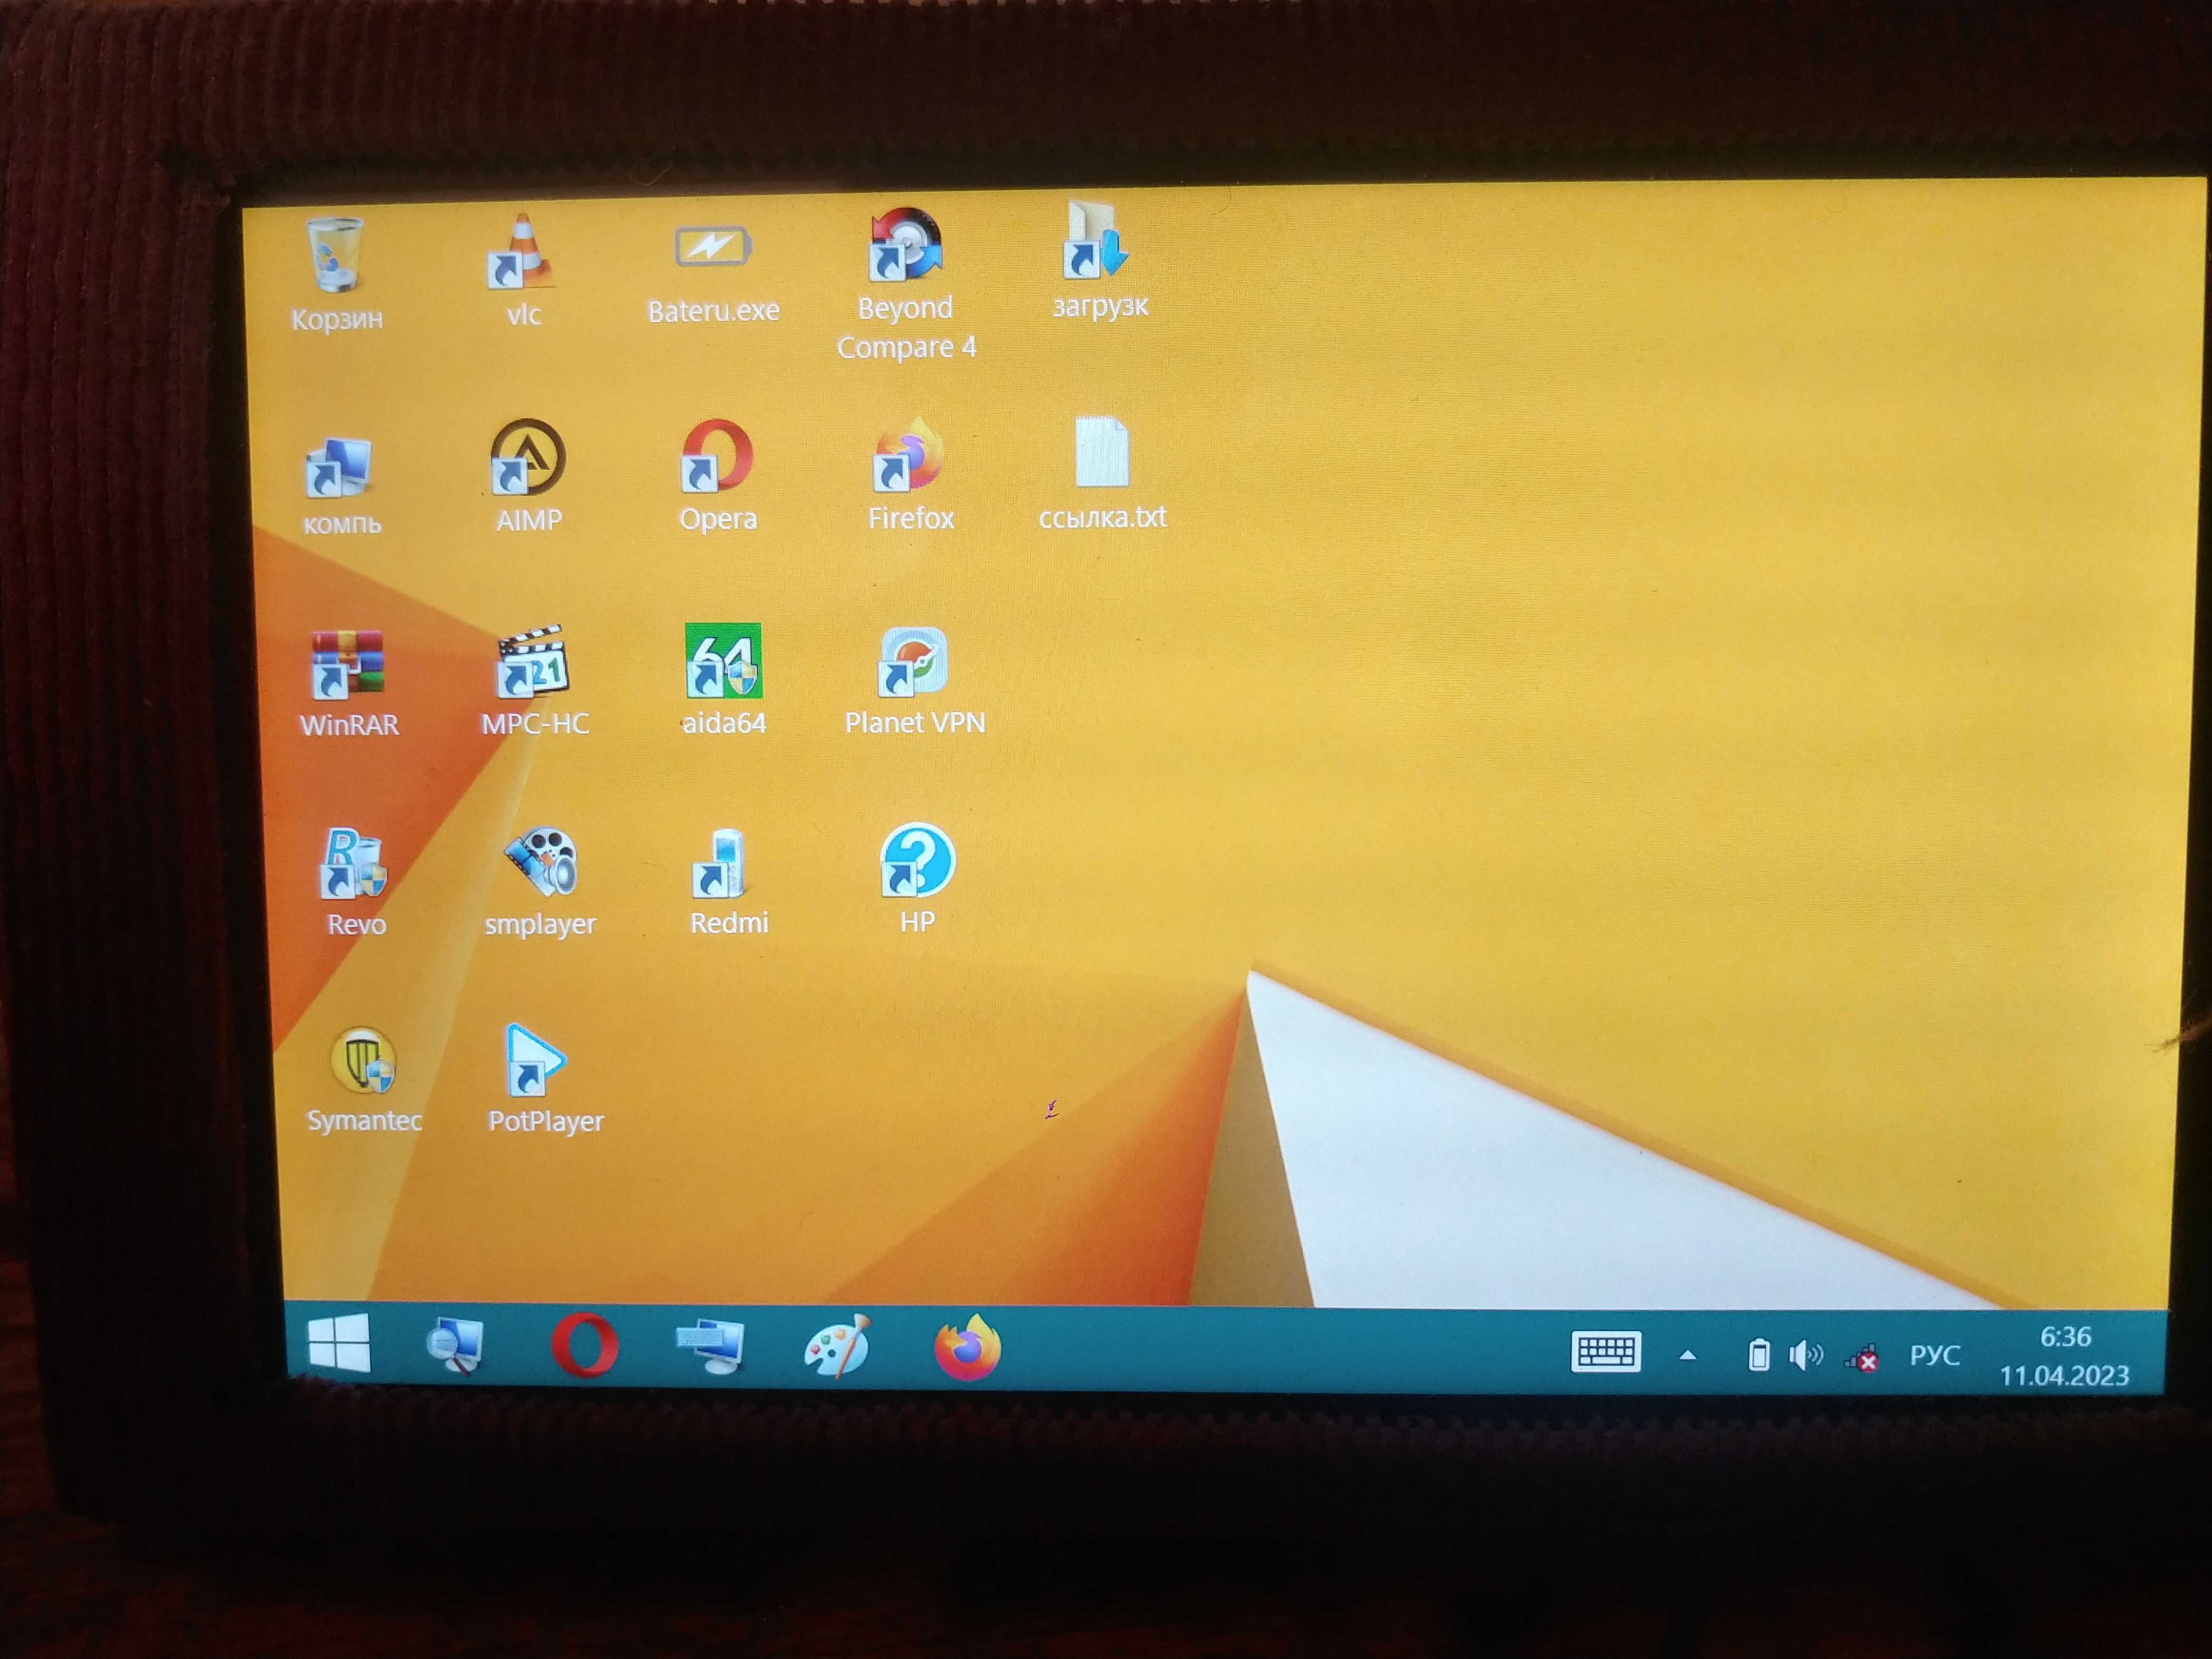This screenshot has width=2212, height=1659.
Task: Click the network disconnected tray icon
Action: [1862, 1358]
